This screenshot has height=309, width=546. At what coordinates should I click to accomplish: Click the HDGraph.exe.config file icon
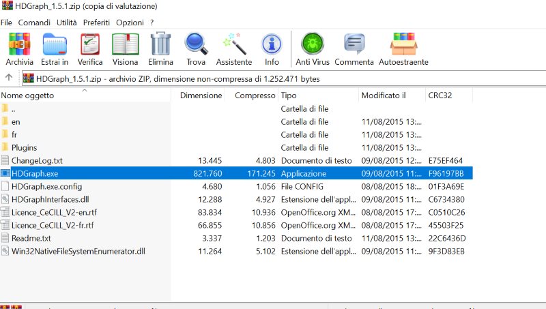[x=5, y=186]
